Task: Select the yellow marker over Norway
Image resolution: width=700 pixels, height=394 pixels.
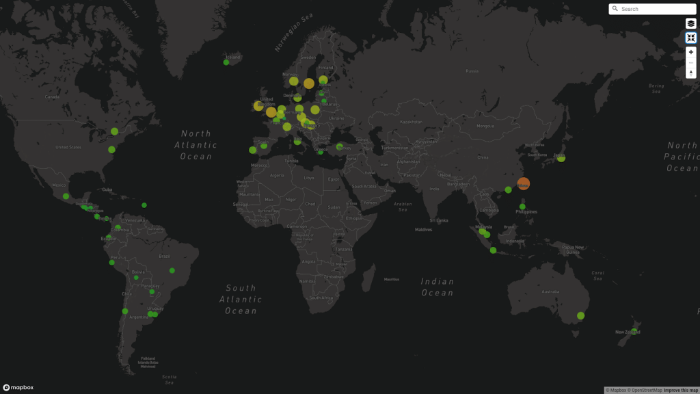Action: click(294, 81)
